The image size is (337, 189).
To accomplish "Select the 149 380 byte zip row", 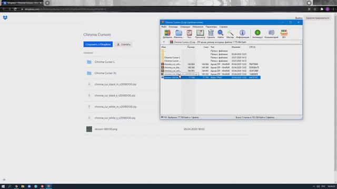I will 211,68.
